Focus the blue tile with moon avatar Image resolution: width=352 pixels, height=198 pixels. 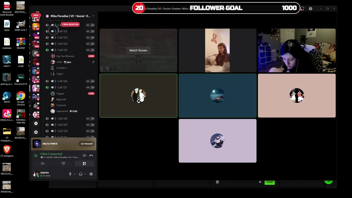click(218, 95)
